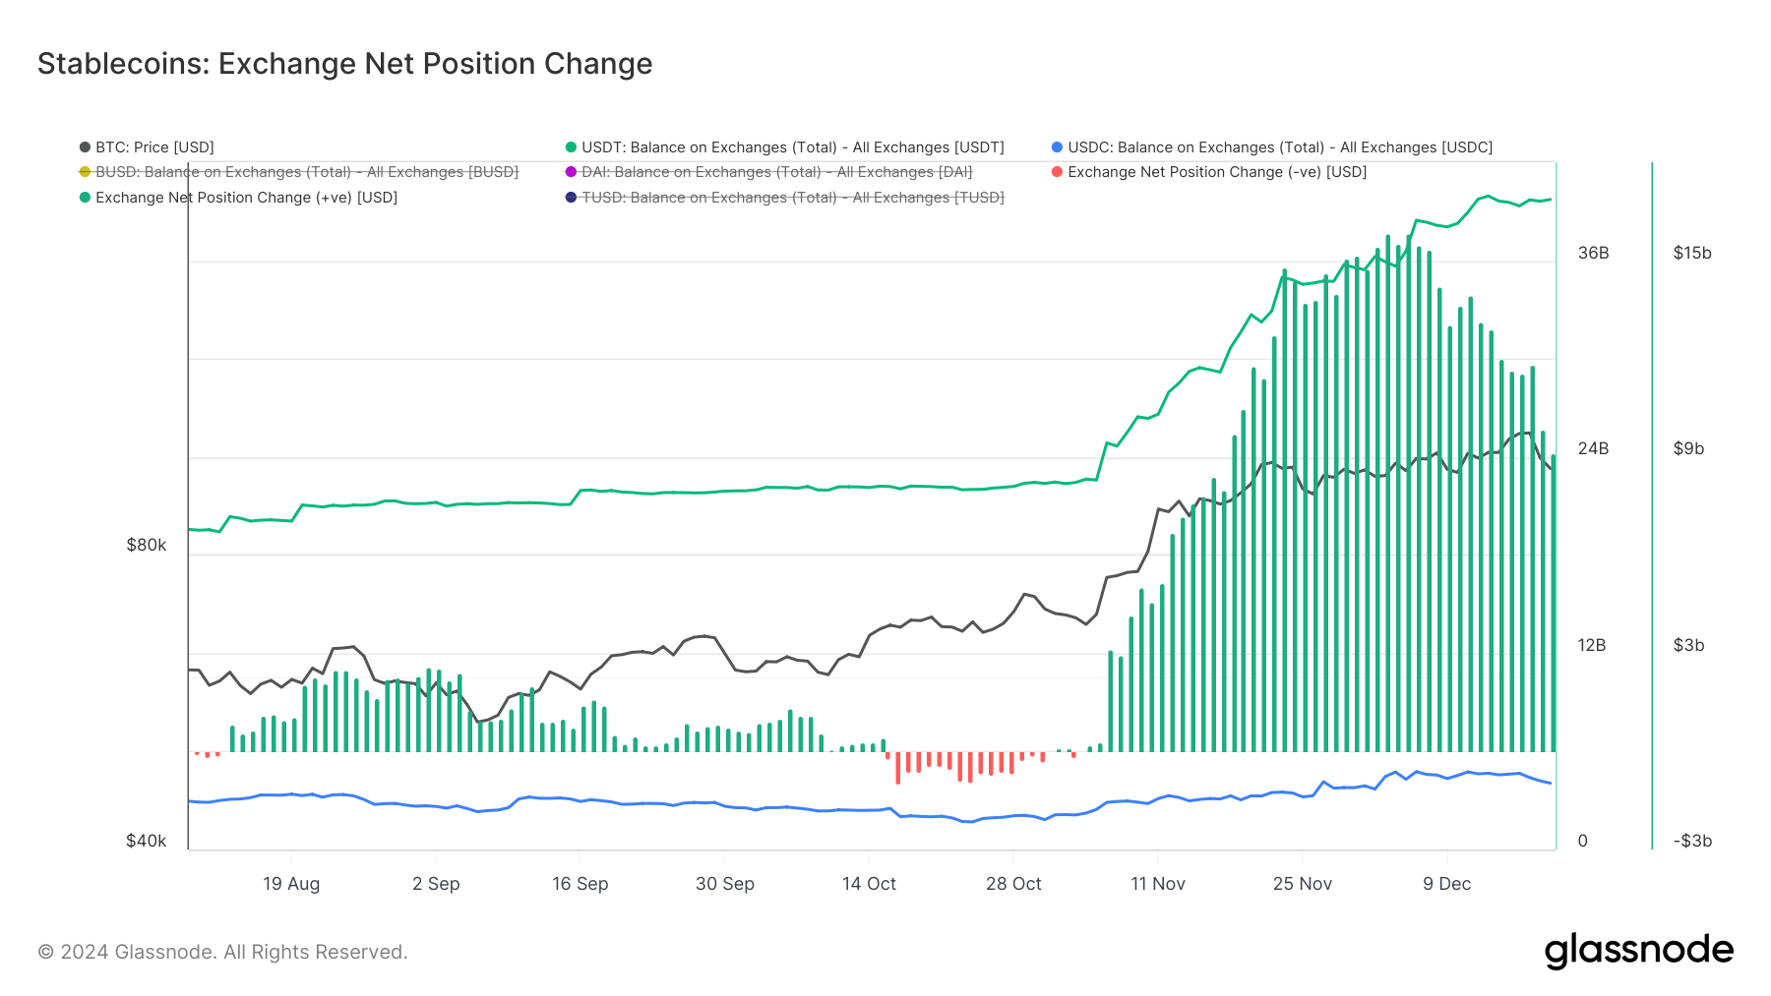This screenshot has width=1771, height=996.
Task: Toggle the USDC Balance on Exchanges series
Action: [x=1279, y=147]
